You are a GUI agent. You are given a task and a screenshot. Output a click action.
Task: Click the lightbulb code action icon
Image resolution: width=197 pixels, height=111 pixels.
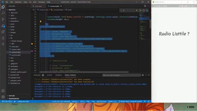pos(41,22)
